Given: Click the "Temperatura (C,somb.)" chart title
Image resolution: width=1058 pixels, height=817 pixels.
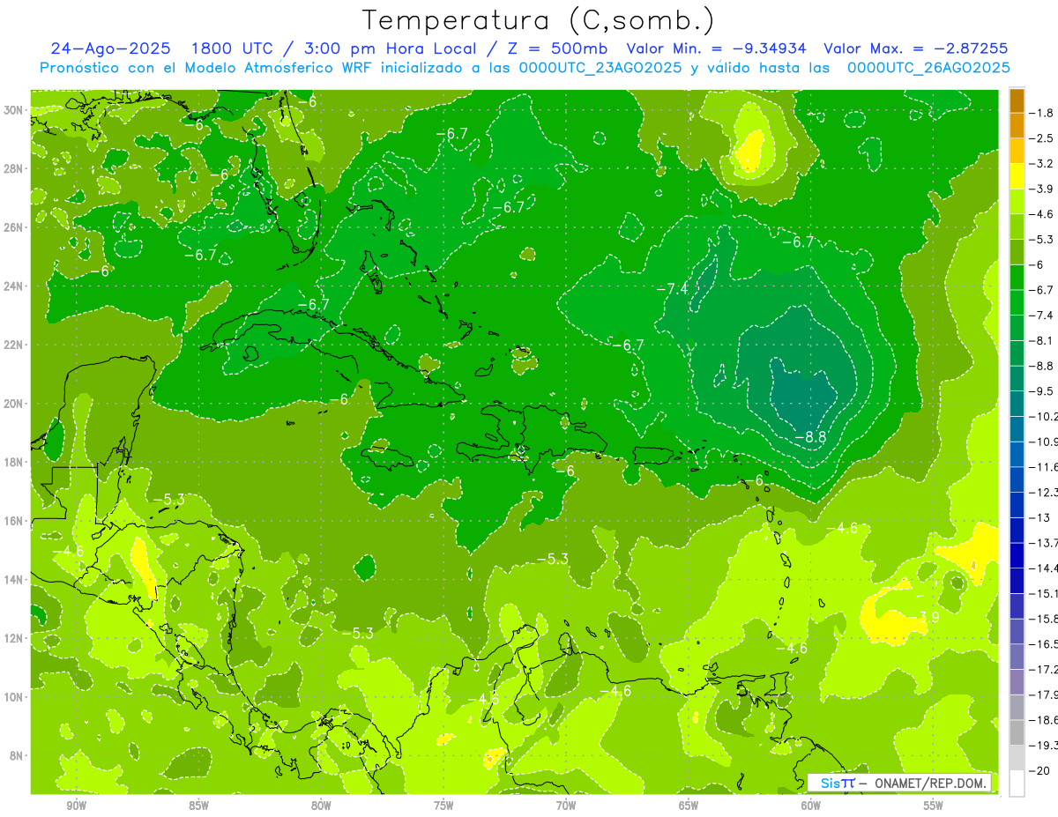Looking at the screenshot, I should click(x=538, y=20).
